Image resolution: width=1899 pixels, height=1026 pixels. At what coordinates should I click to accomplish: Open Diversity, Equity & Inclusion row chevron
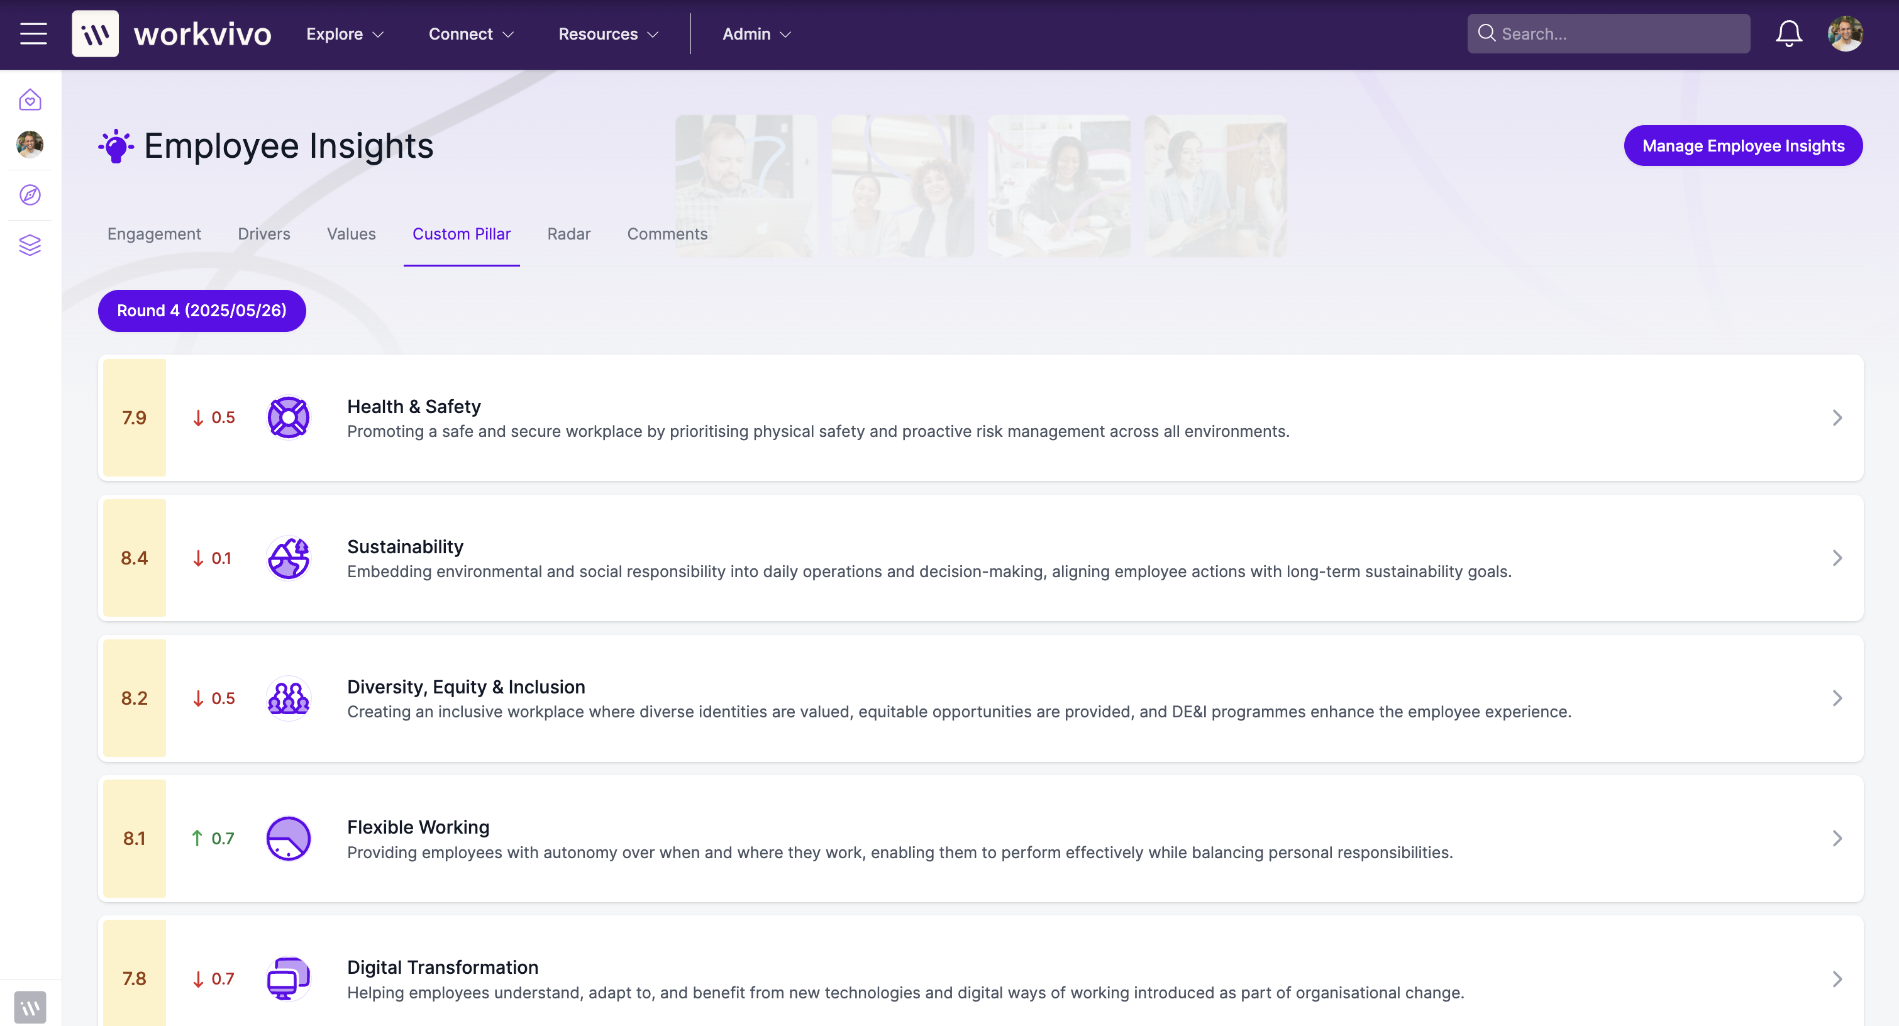click(x=1837, y=698)
